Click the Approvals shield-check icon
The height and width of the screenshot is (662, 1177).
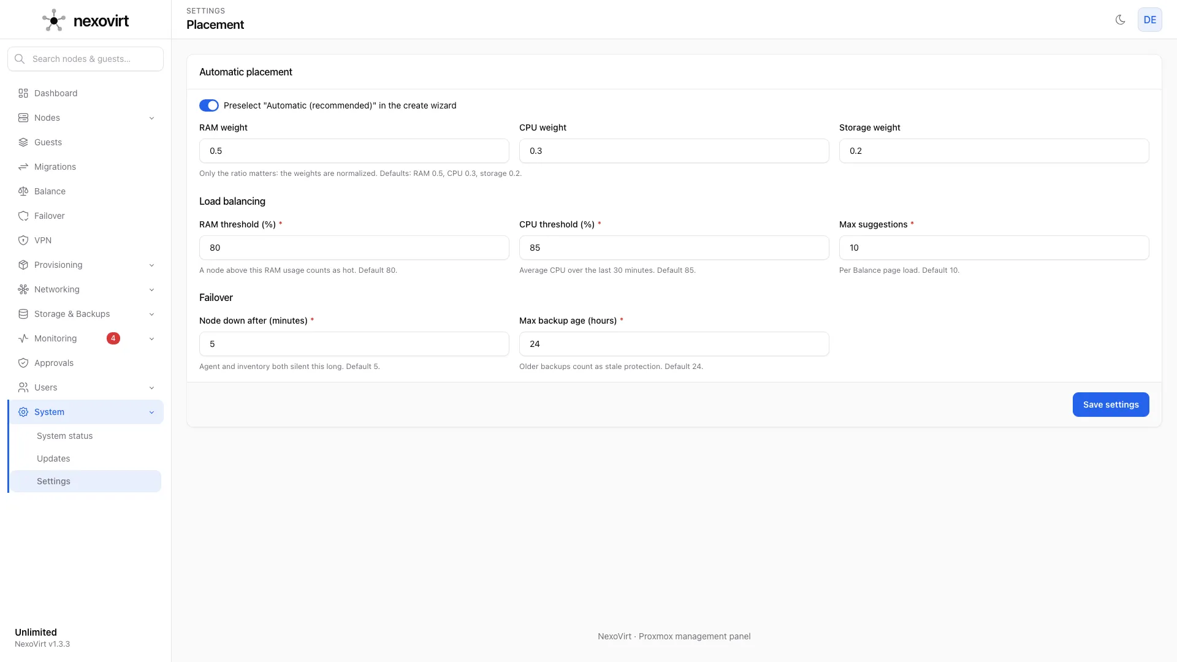(23, 363)
